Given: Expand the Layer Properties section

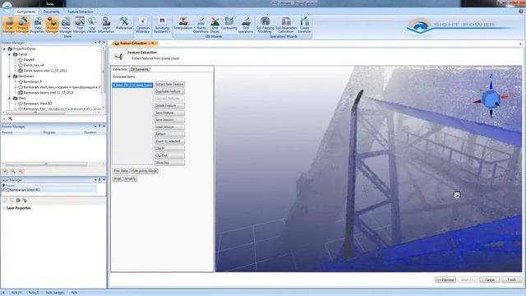Looking at the screenshot, I should (3, 208).
